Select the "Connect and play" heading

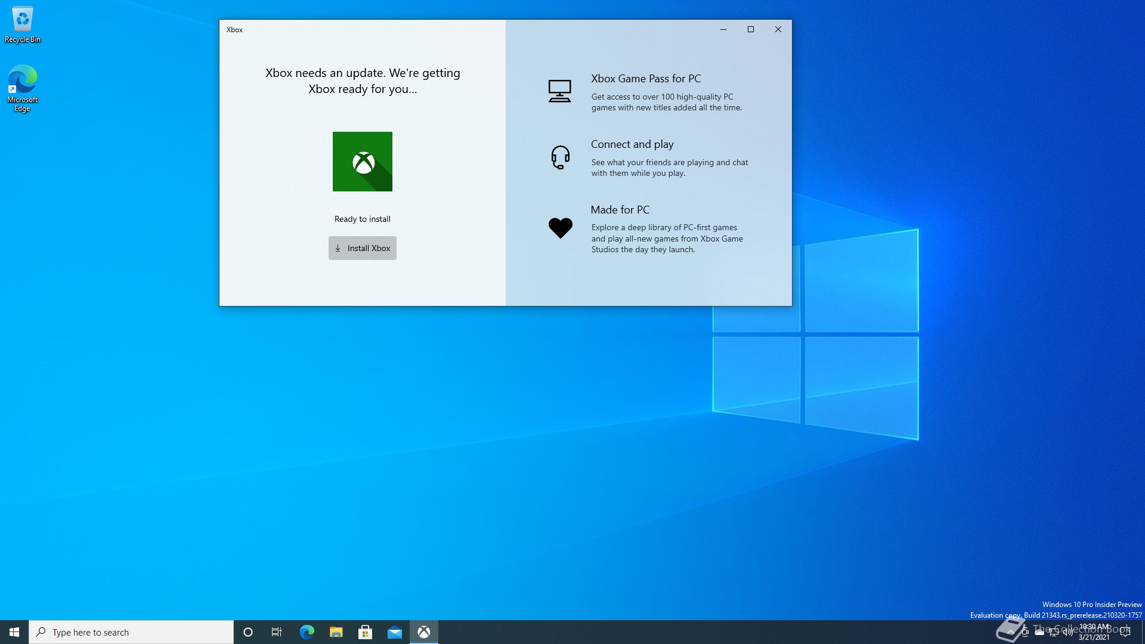click(x=632, y=144)
